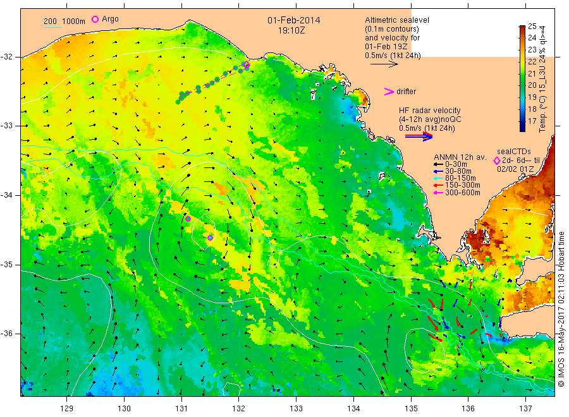Click longitude axis label '129'
This screenshot has height=417, width=569.
[67, 409]
